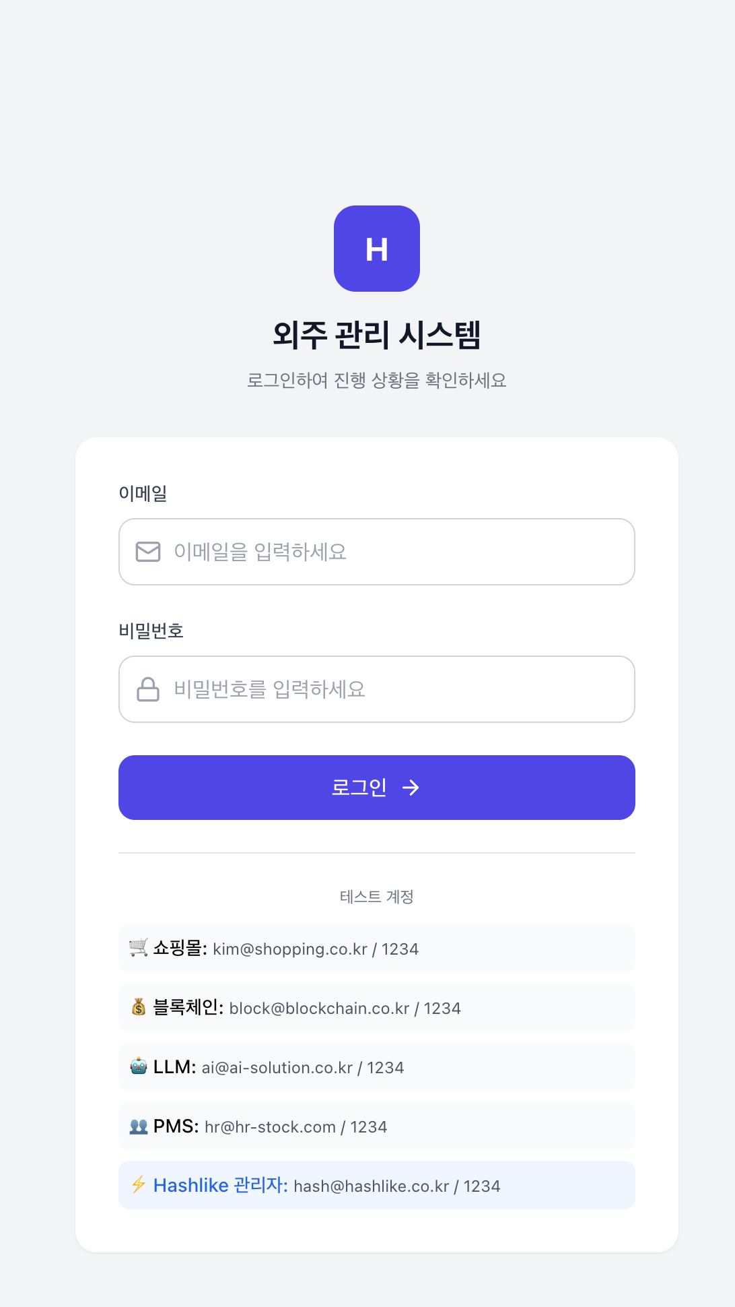
Task: Select the Hashlike 관리자 account entry
Action: click(x=376, y=1184)
